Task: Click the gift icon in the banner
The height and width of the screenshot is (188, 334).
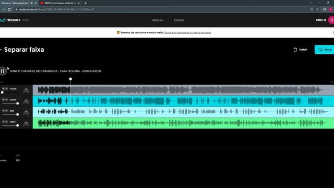Action: pos(118,32)
